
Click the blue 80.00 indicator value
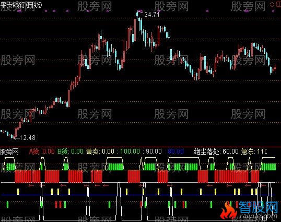tap(175, 151)
